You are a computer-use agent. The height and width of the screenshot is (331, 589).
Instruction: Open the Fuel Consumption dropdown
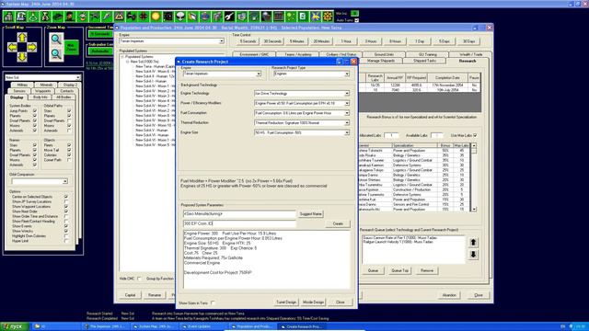point(347,113)
